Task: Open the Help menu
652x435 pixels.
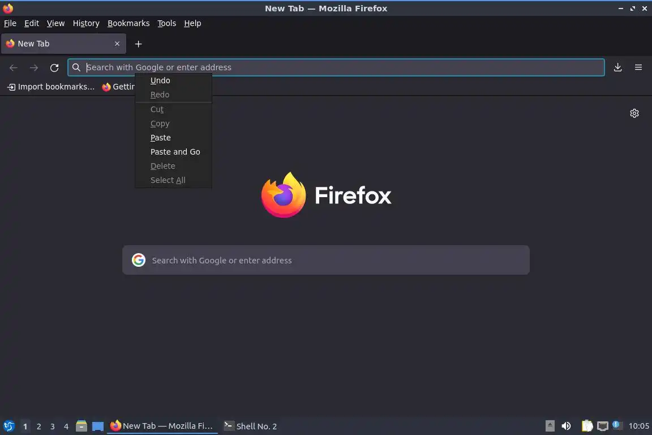Action: tap(192, 23)
